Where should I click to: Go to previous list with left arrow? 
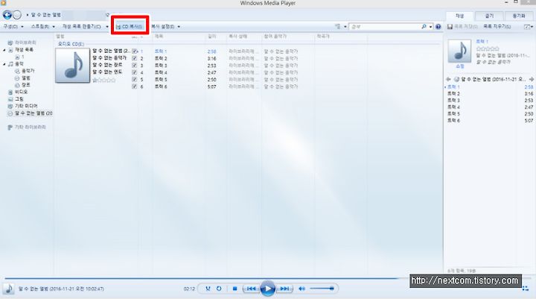coord(448,79)
